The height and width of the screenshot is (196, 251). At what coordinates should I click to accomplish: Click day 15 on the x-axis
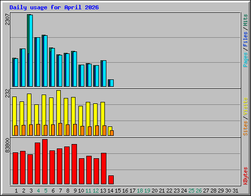pyautogui.click(x=118, y=191)
